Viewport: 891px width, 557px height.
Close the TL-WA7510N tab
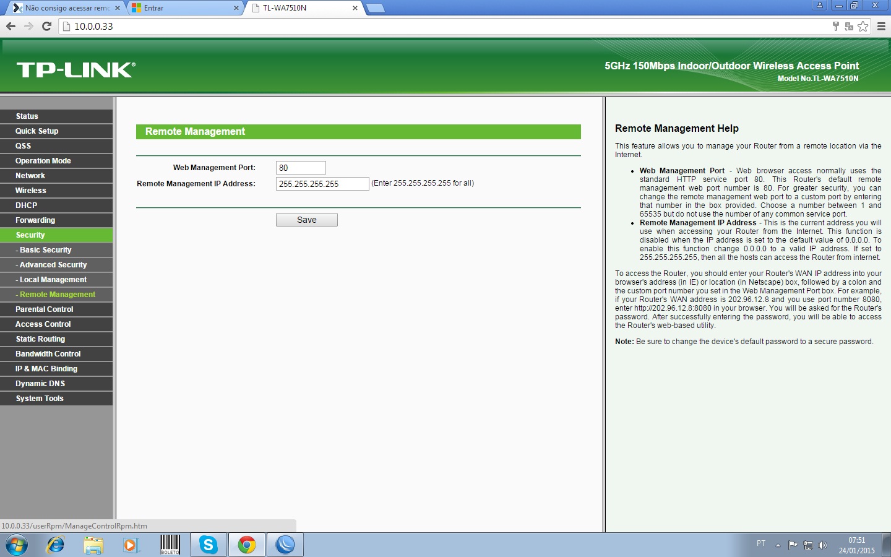coord(355,8)
